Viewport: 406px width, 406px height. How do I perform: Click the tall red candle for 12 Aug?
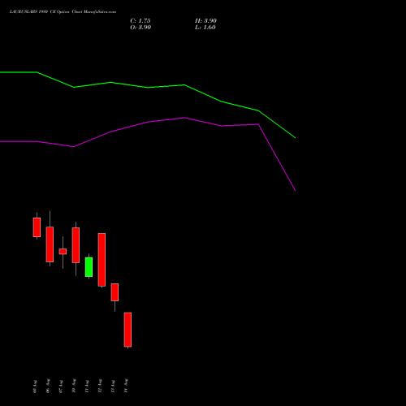click(101, 260)
